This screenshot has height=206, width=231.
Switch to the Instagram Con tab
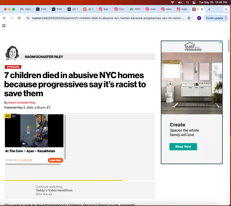tap(120, 9)
